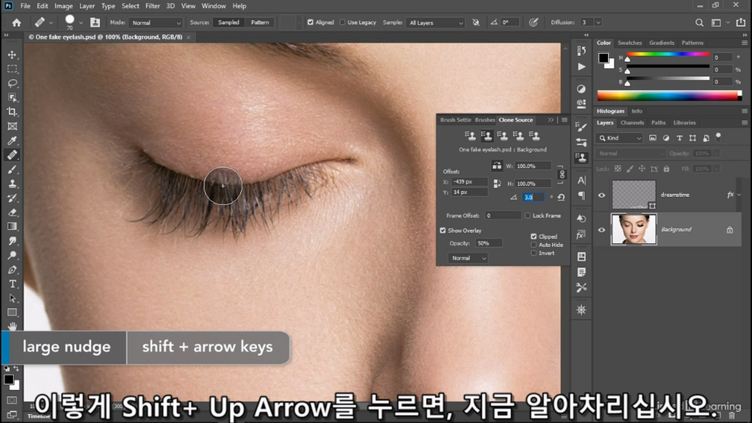Click Flip Vertical icon in Clone Source
The height and width of the screenshot is (423, 752).
coord(497,183)
